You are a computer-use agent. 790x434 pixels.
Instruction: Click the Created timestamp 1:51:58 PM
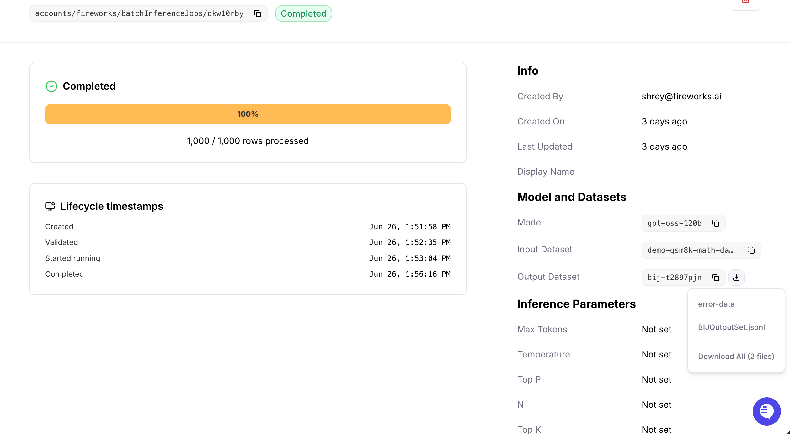[410, 227]
